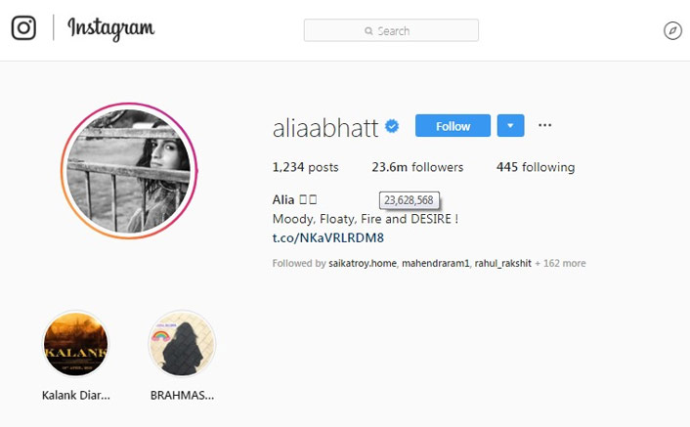Image resolution: width=690 pixels, height=427 pixels.
Task: Open mahendraram1 follower profile
Action: pyautogui.click(x=436, y=264)
